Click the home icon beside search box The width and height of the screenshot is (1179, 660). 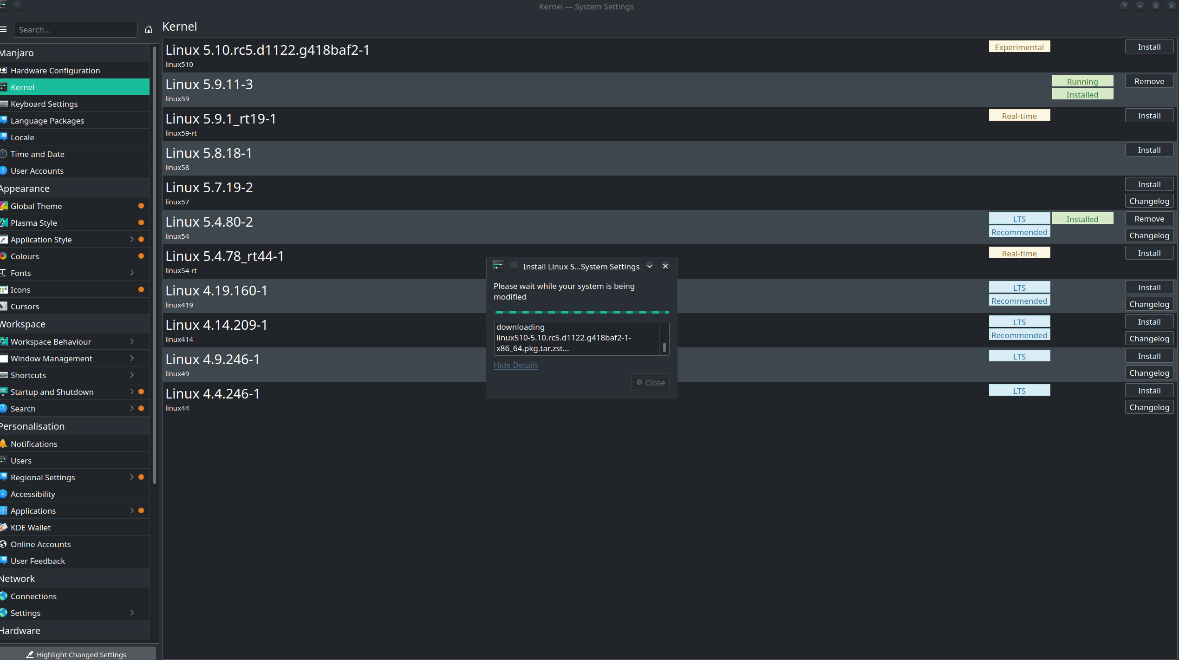pyautogui.click(x=149, y=30)
